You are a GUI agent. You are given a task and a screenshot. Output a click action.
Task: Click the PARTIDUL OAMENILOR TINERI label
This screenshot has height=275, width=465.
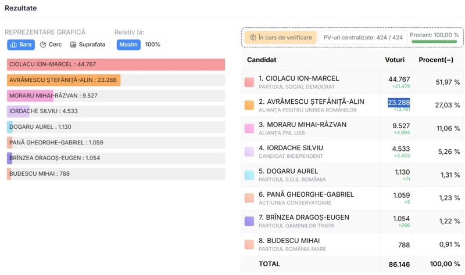pyautogui.click(x=296, y=226)
